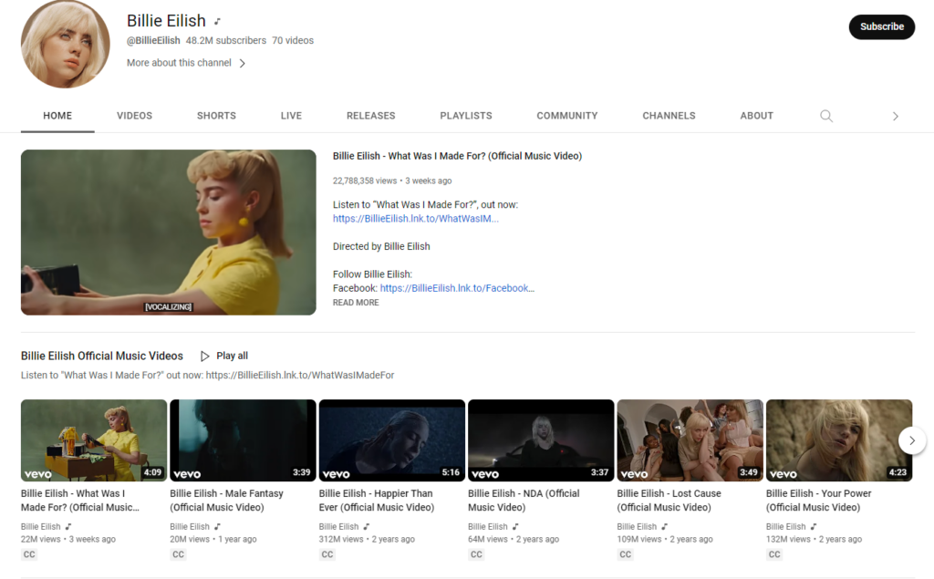Expand description with READ MORE
This screenshot has width=934, height=579.
pyautogui.click(x=356, y=303)
